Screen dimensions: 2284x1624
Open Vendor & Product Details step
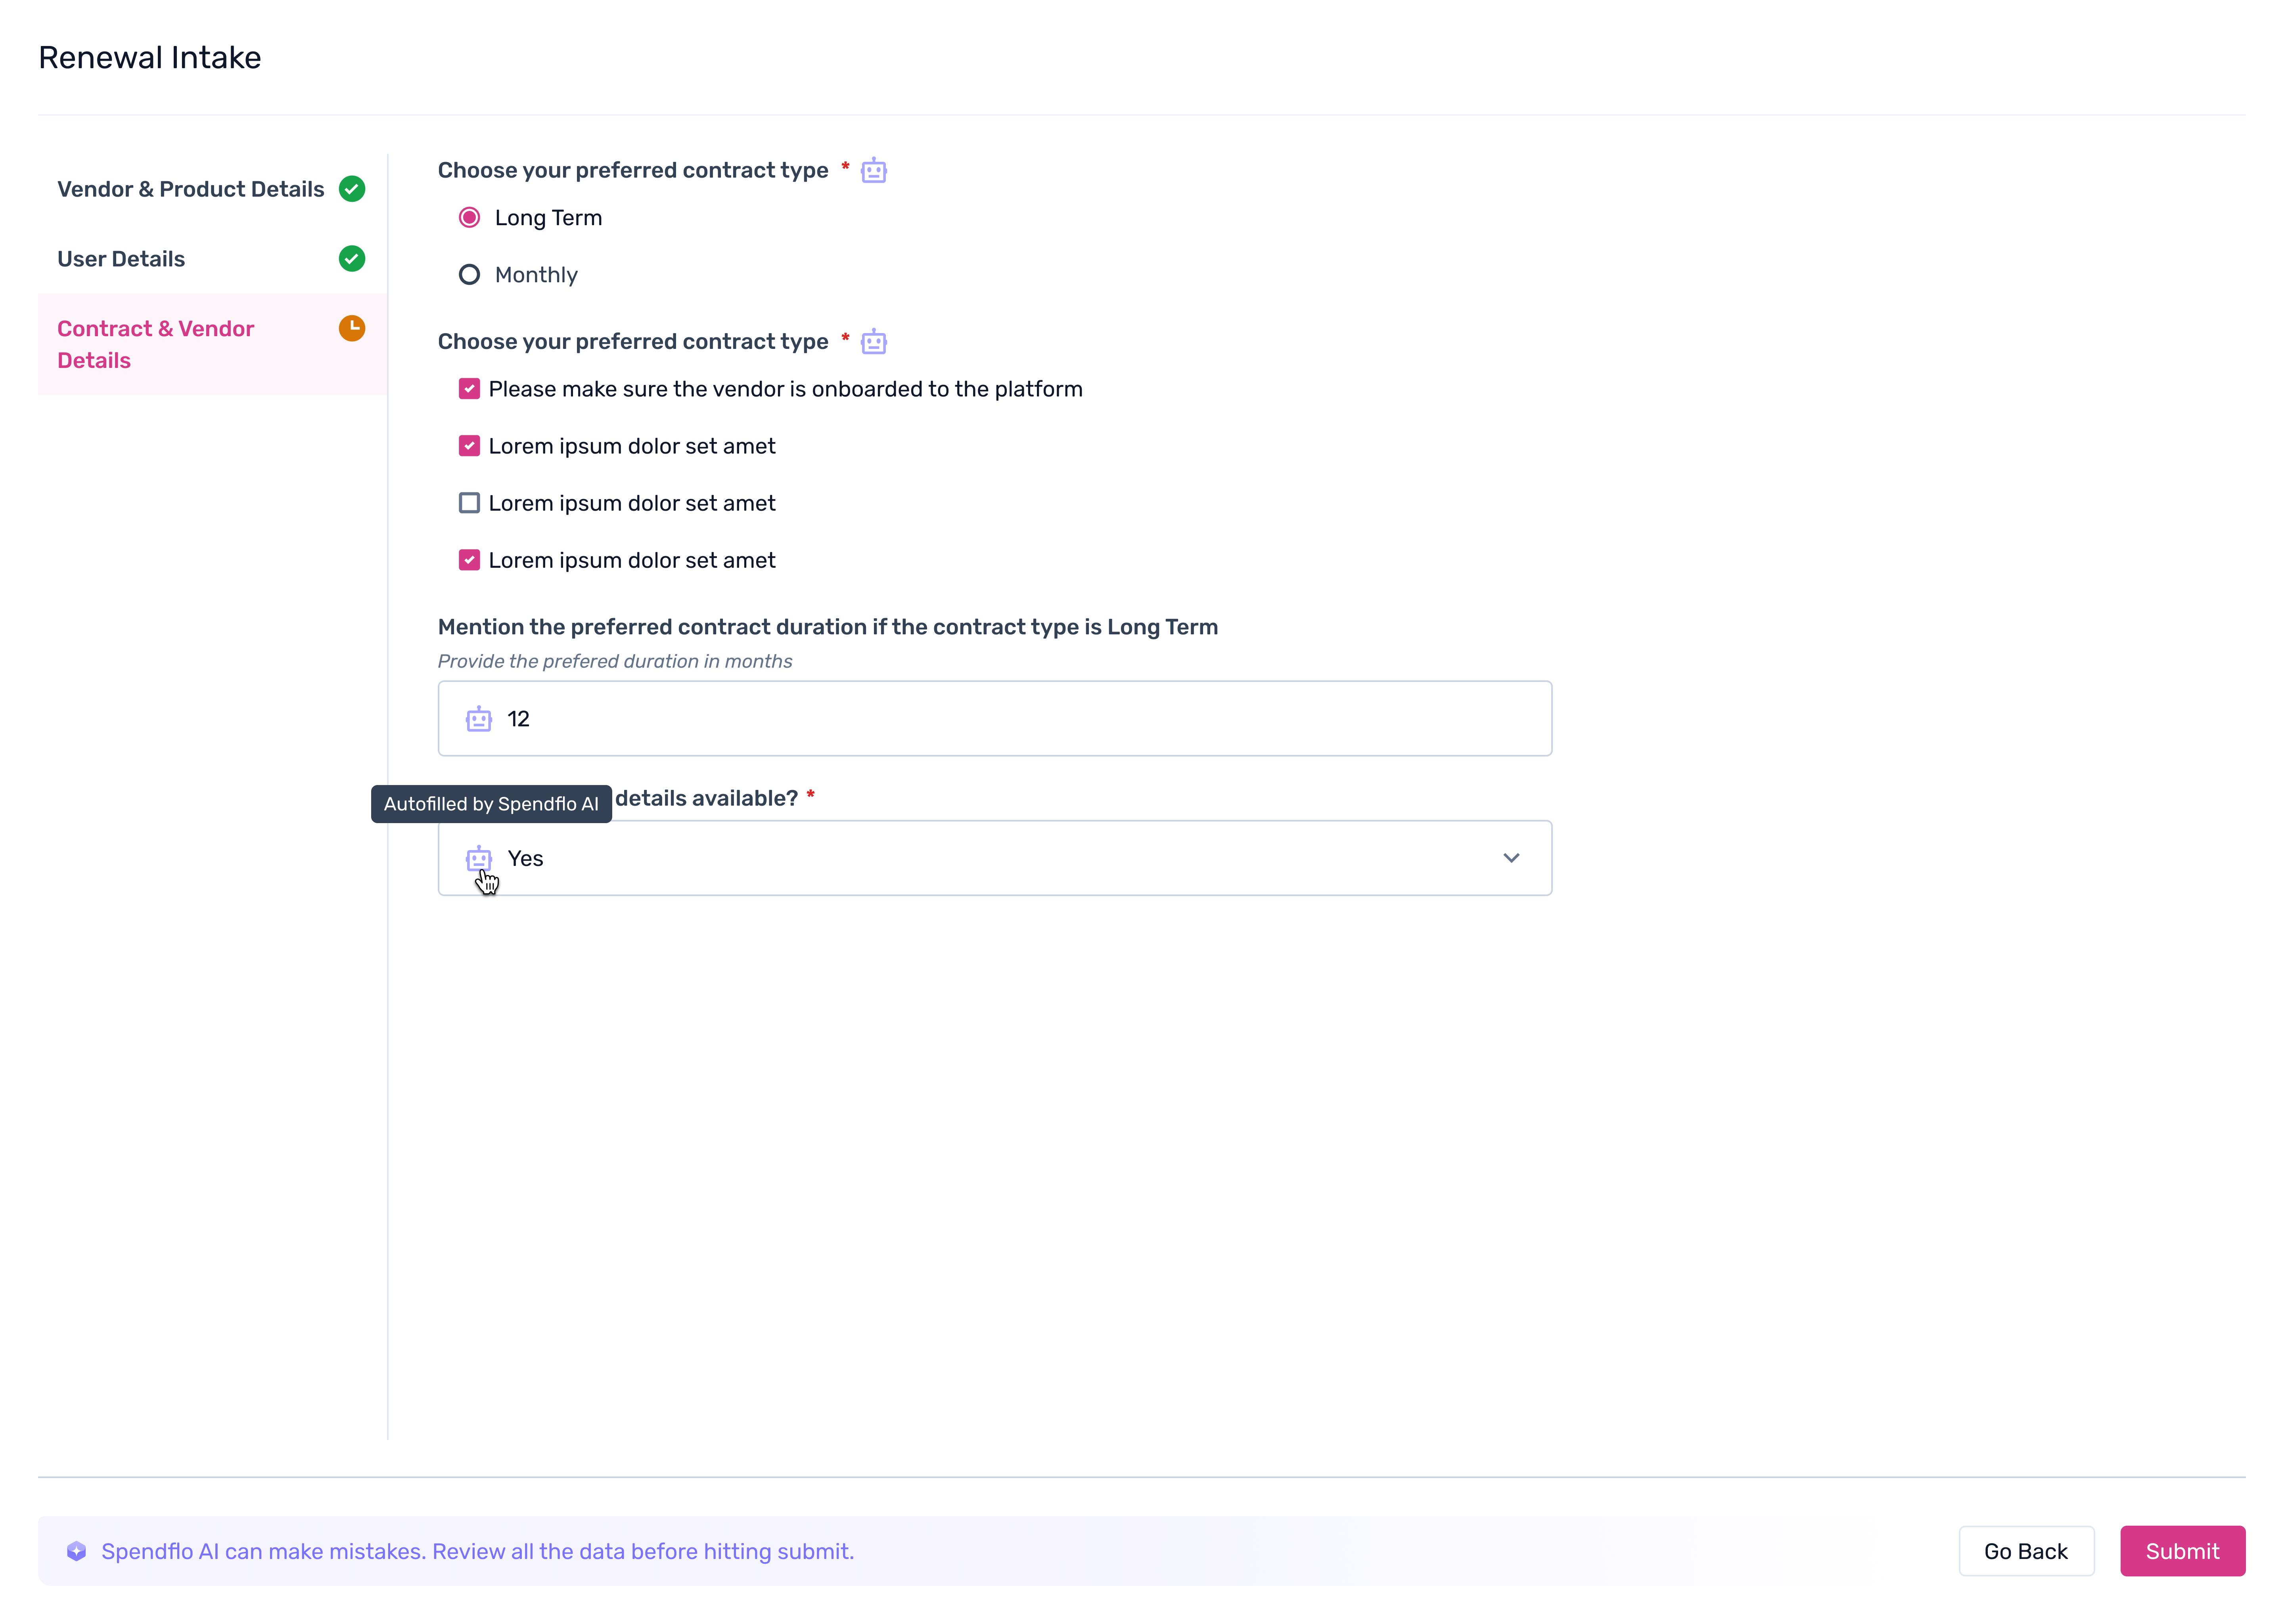pyautogui.click(x=191, y=189)
